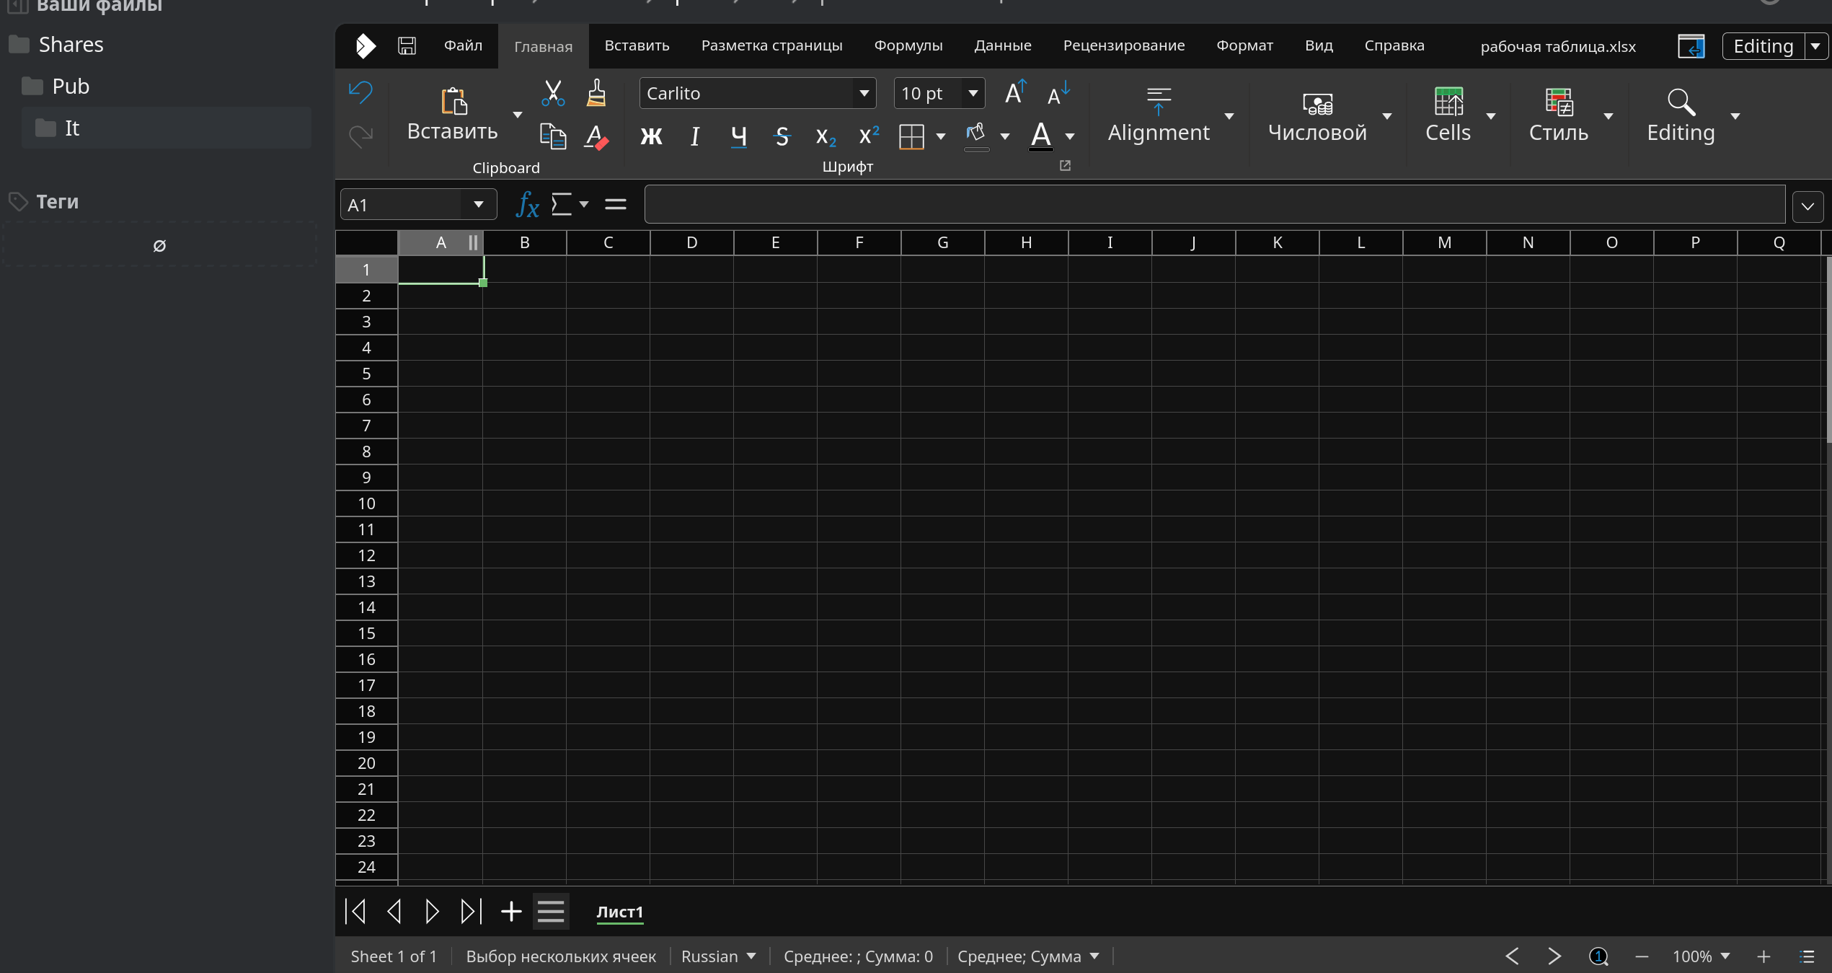1832x973 pixels.
Task: Click the Redo arrow icon
Action: click(360, 135)
